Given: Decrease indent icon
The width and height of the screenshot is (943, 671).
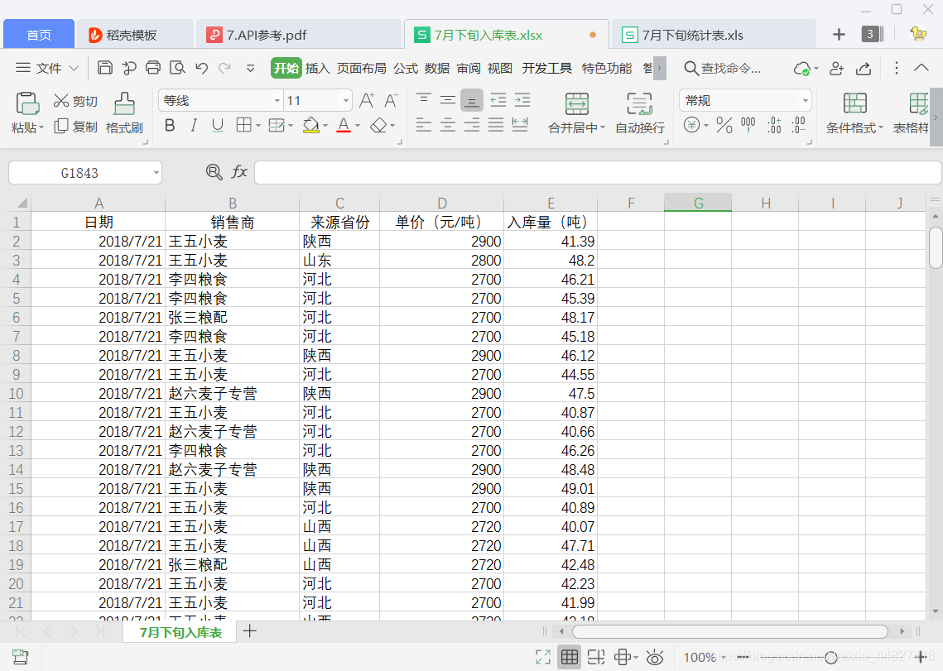Looking at the screenshot, I should point(498,100).
